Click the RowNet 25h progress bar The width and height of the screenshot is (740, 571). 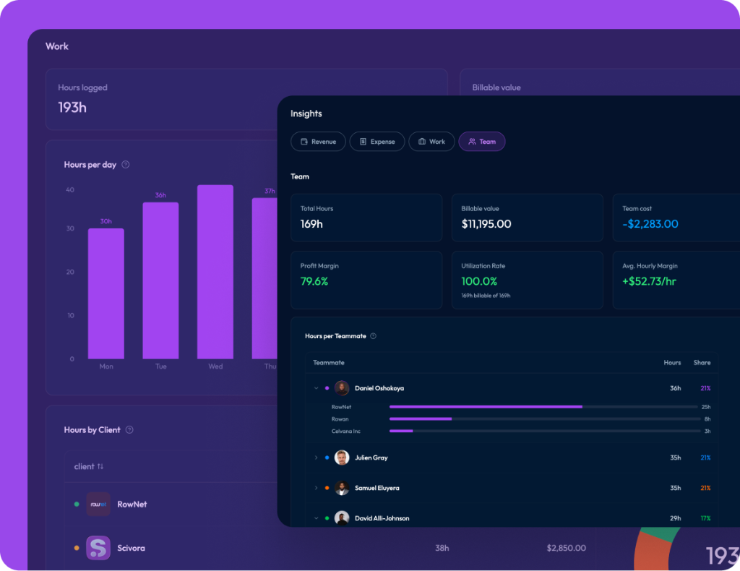click(x=543, y=407)
